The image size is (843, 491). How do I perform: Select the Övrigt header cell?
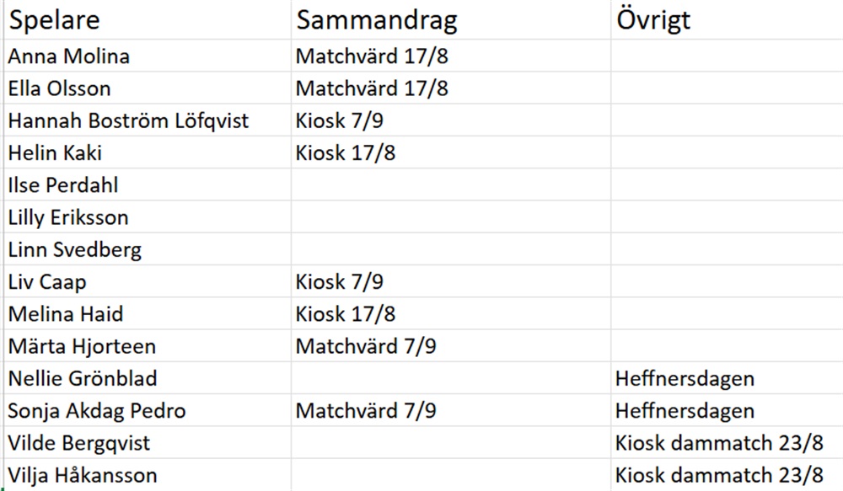click(x=653, y=20)
